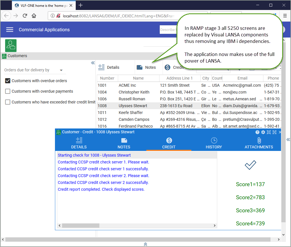Click the dollar Credit icon above the list
Viewport: 291px width, 247px height.
[x=167, y=67]
